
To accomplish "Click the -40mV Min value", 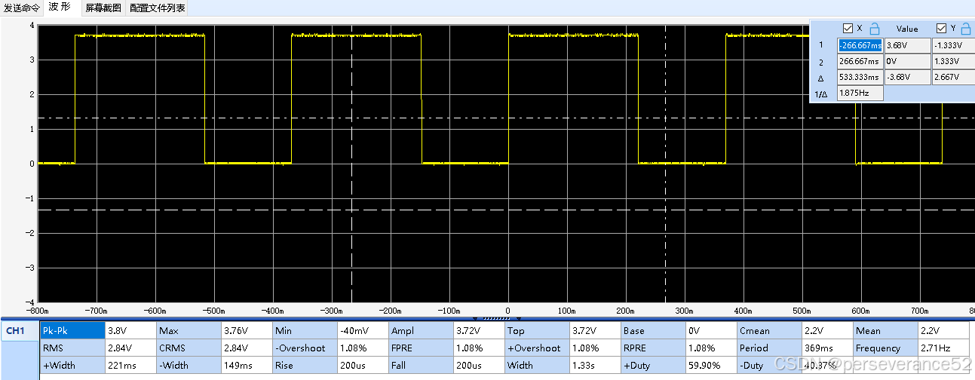I will (363, 330).
